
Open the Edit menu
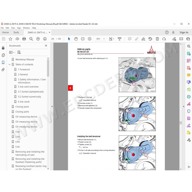(x=7, y=28)
